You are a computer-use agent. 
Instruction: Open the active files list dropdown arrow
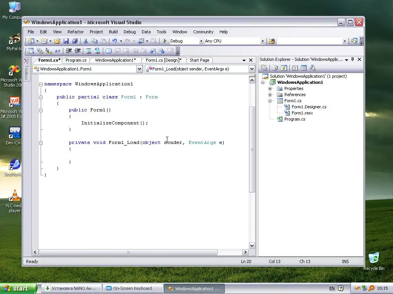tap(244, 60)
